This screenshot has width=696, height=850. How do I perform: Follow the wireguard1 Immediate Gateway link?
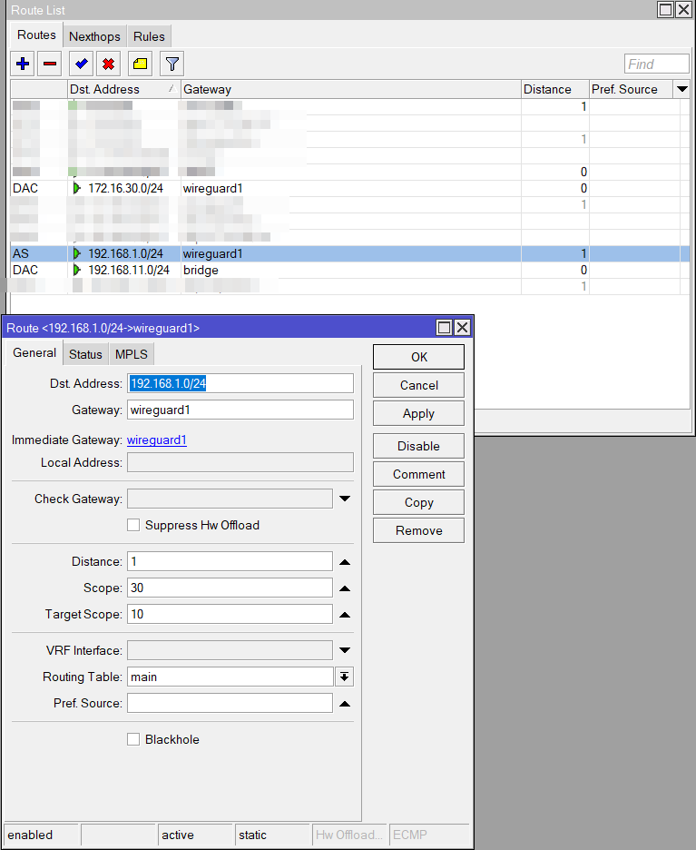click(x=156, y=440)
